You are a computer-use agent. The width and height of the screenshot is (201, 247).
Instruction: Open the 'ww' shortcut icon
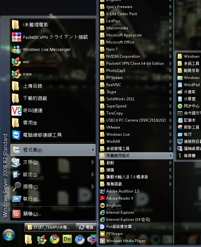click(16, 62)
